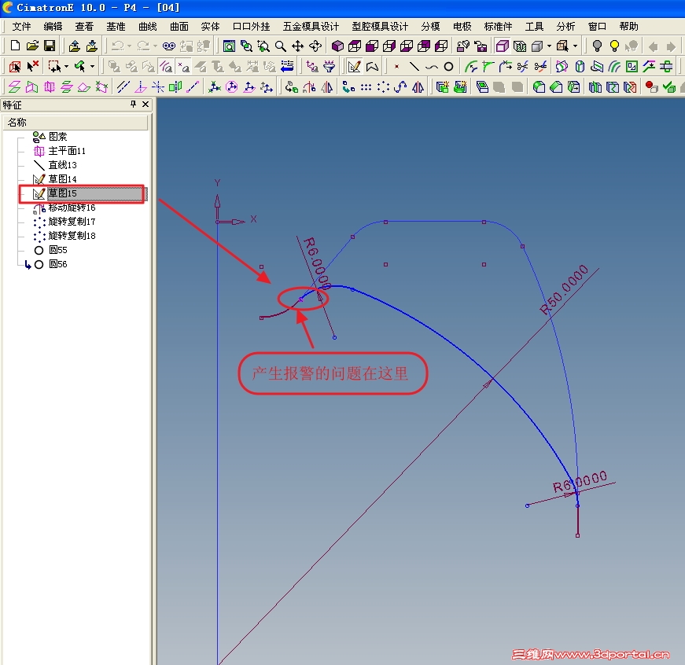This screenshot has height=665, width=685.
Task: Switch to isometric solid cube view
Action: (337, 46)
